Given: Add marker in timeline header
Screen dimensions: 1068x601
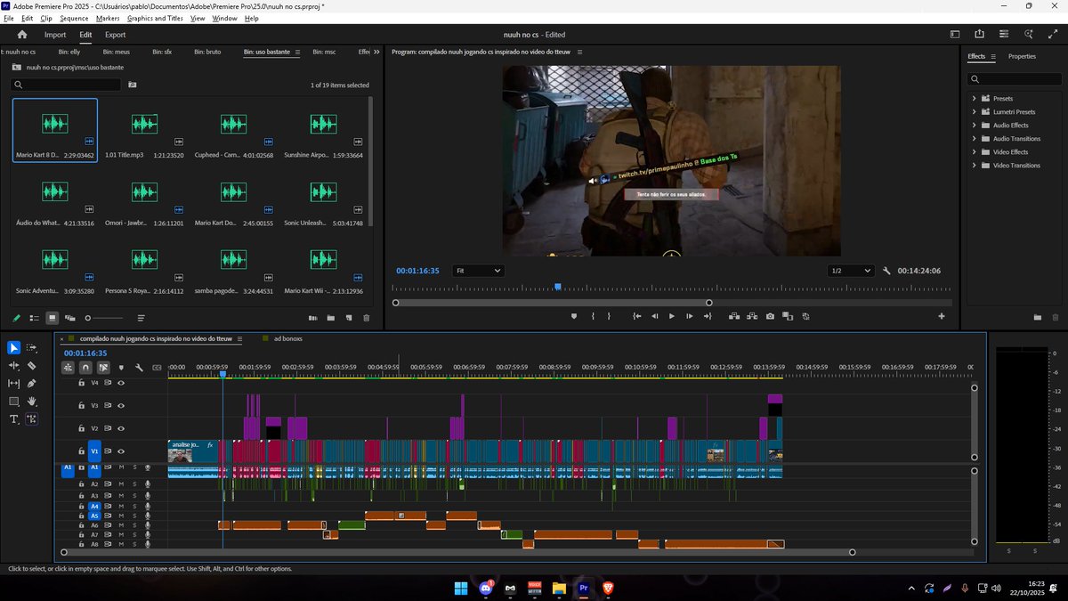Looking at the screenshot, I should [121, 367].
